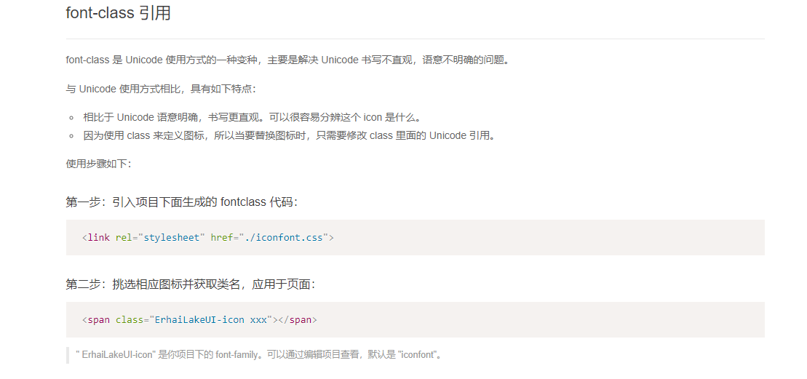Image resolution: width=807 pixels, height=379 pixels.
Task: Click the "ErhaiLakeUI-icon xxx" class value
Action: (x=211, y=319)
